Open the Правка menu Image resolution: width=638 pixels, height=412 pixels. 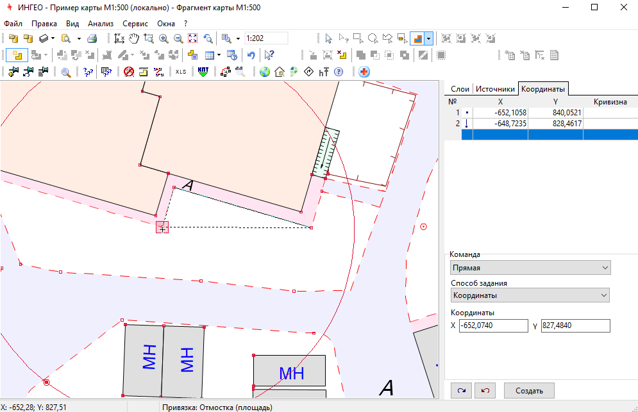pos(44,24)
